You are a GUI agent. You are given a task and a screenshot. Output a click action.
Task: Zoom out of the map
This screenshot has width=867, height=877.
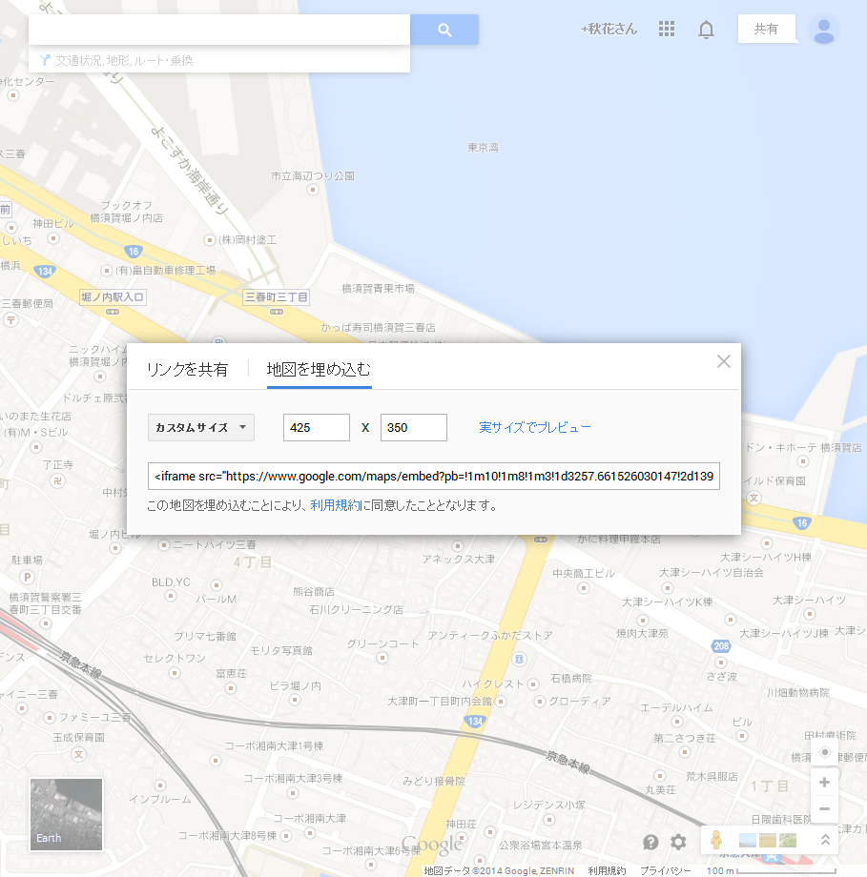[x=824, y=808]
